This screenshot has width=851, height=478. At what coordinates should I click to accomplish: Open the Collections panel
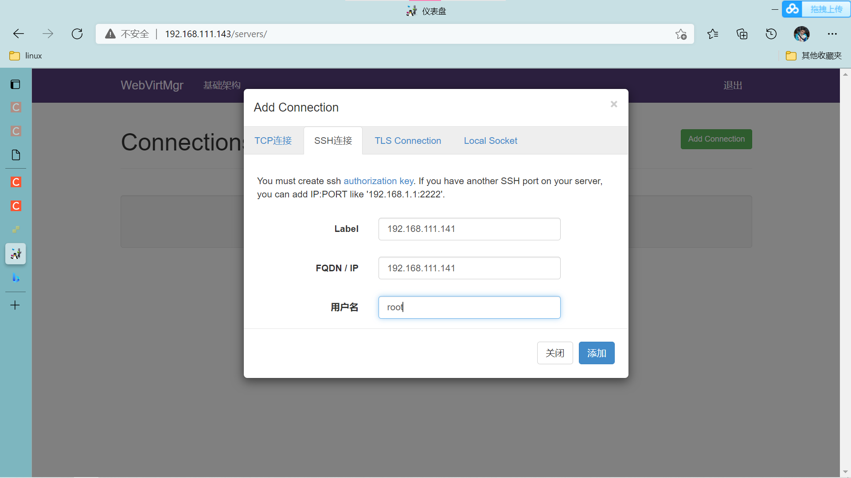click(742, 34)
